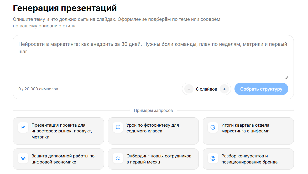Click the "8 слайдов" count label
308x174 pixels.
point(206,89)
